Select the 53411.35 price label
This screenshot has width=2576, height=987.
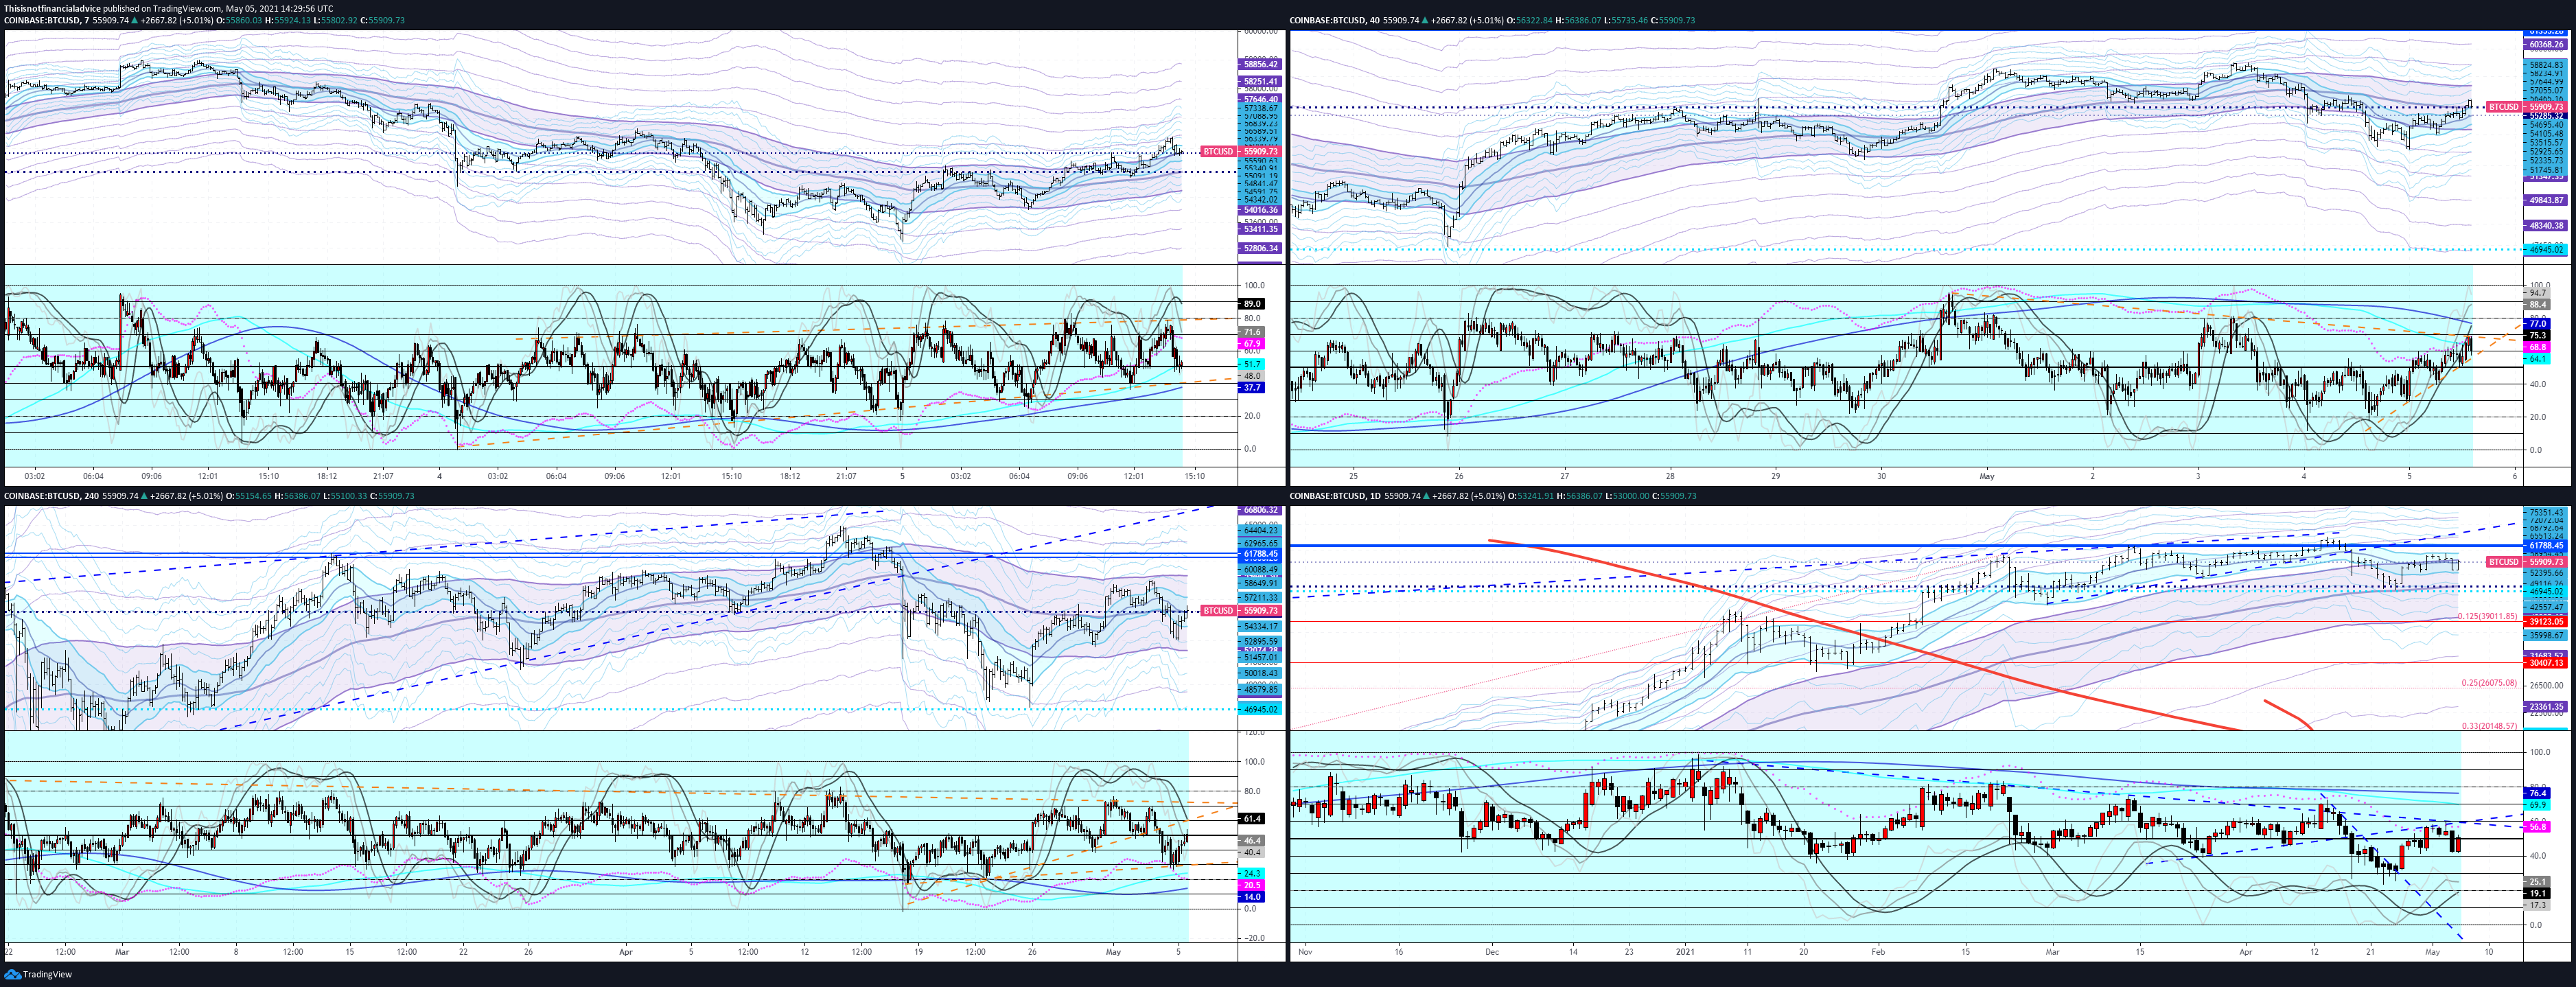click(1261, 229)
